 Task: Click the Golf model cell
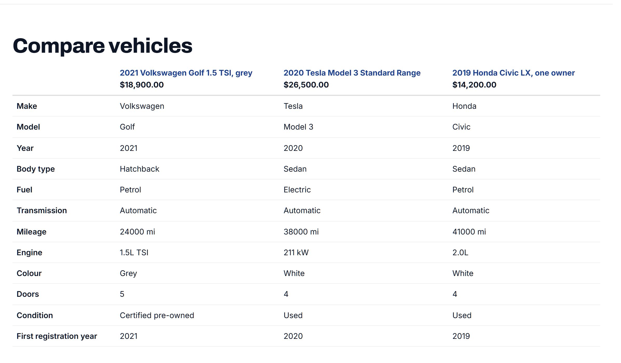[x=127, y=127]
